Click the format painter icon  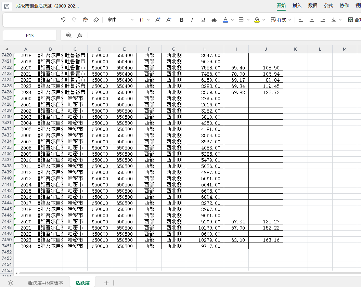85,20
